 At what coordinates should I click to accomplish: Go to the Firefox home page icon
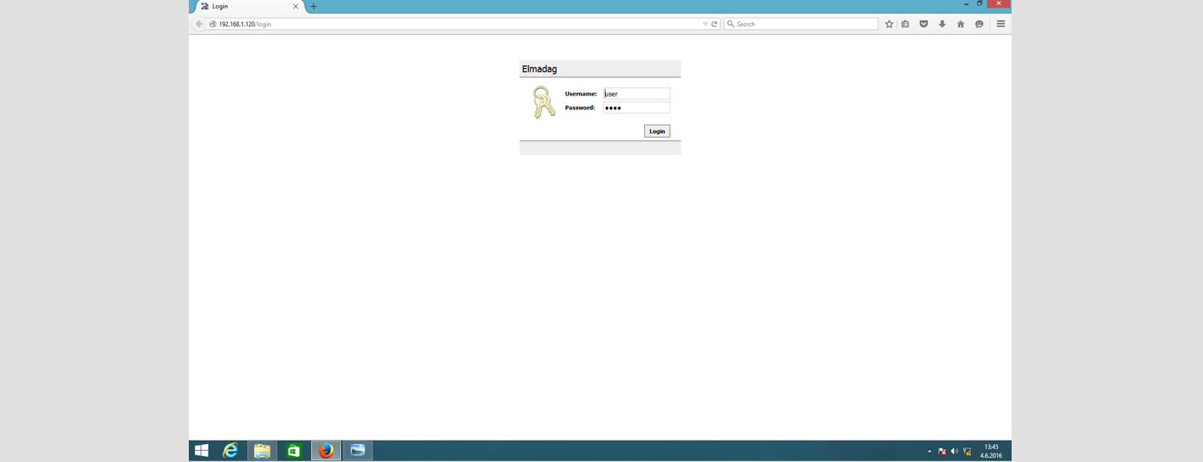click(x=960, y=24)
